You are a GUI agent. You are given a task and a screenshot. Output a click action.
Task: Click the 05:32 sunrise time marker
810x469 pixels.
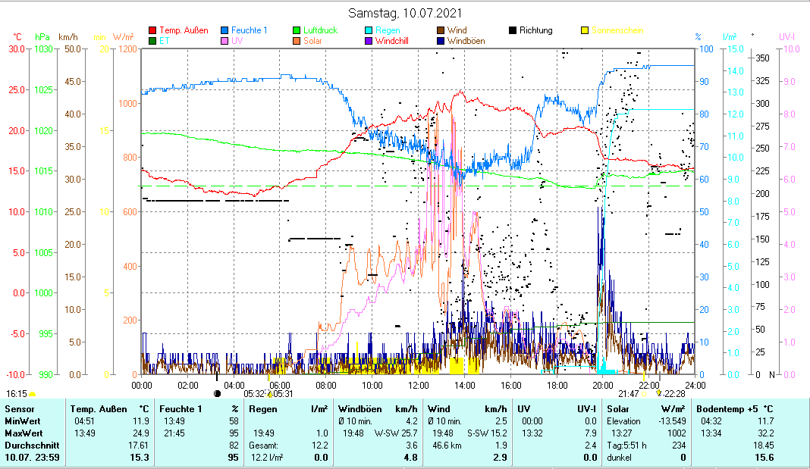tap(253, 393)
